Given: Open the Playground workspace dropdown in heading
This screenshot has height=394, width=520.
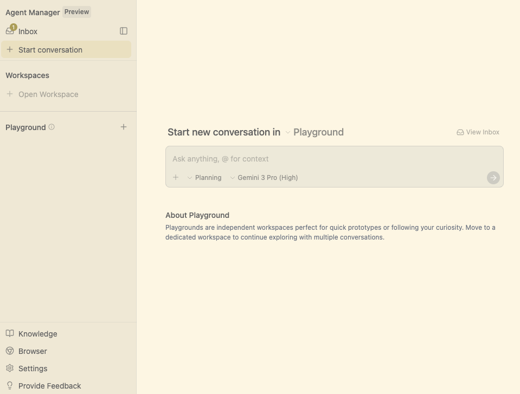Looking at the screenshot, I should pyautogui.click(x=314, y=132).
